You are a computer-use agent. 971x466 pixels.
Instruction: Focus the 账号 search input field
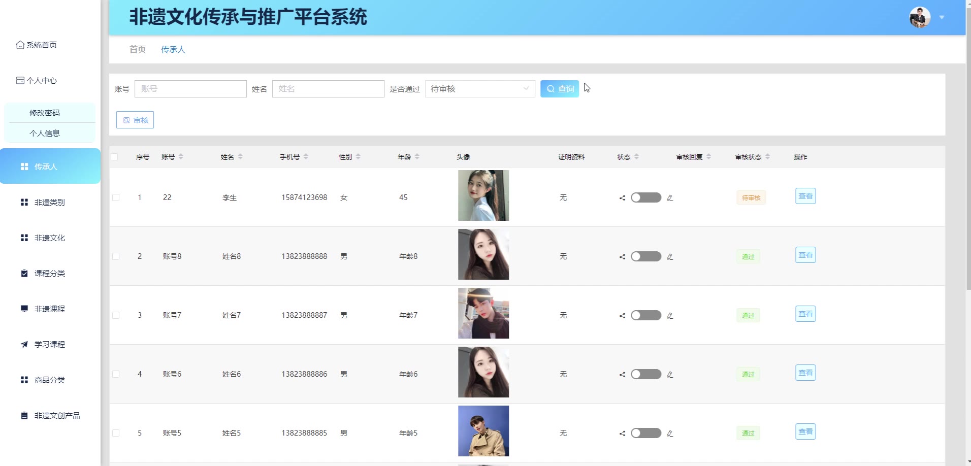[x=190, y=89]
